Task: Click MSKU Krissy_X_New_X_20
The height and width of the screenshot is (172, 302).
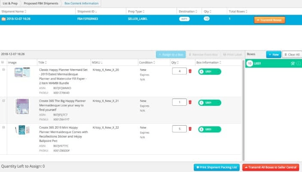Action: 106,70
